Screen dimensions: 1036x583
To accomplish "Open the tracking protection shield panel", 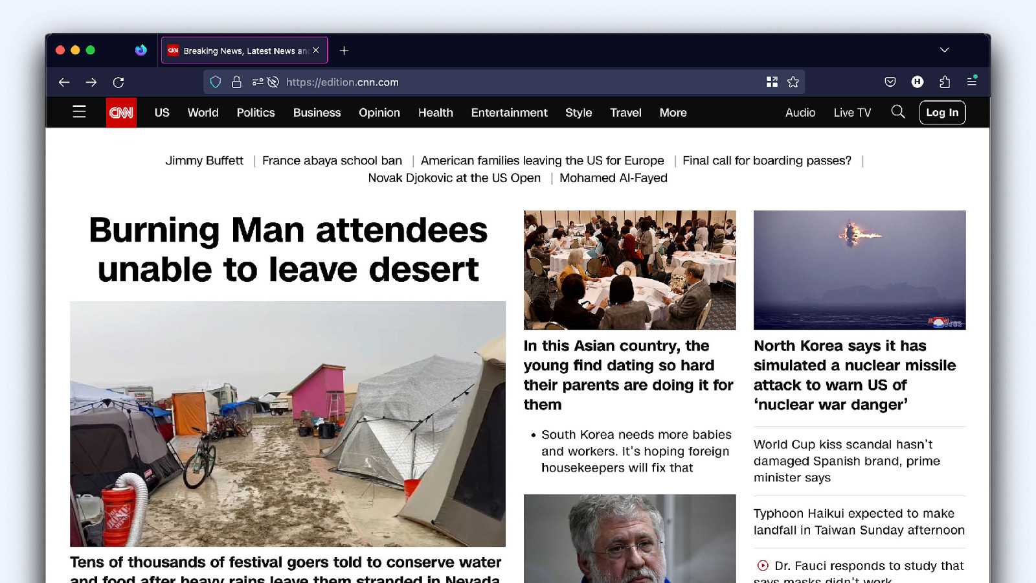I will point(216,82).
